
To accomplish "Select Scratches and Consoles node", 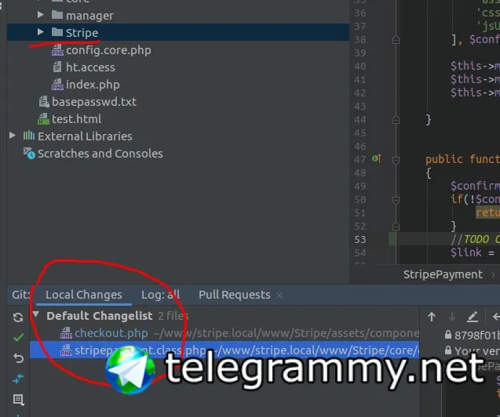I will click(x=100, y=154).
